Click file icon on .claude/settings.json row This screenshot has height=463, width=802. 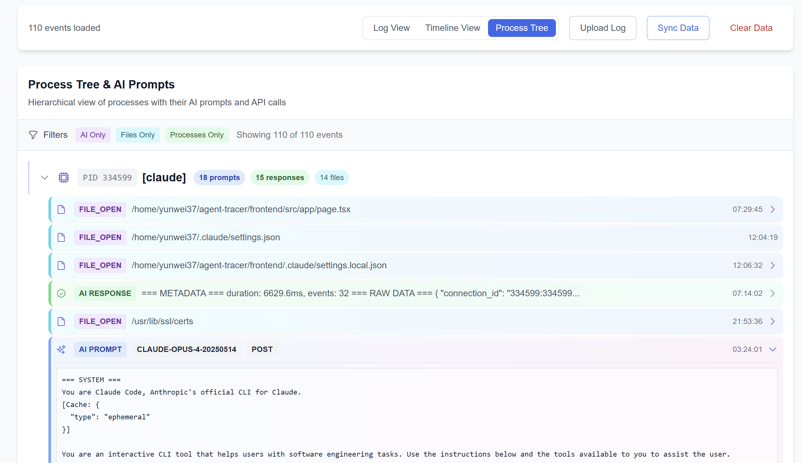(61, 237)
